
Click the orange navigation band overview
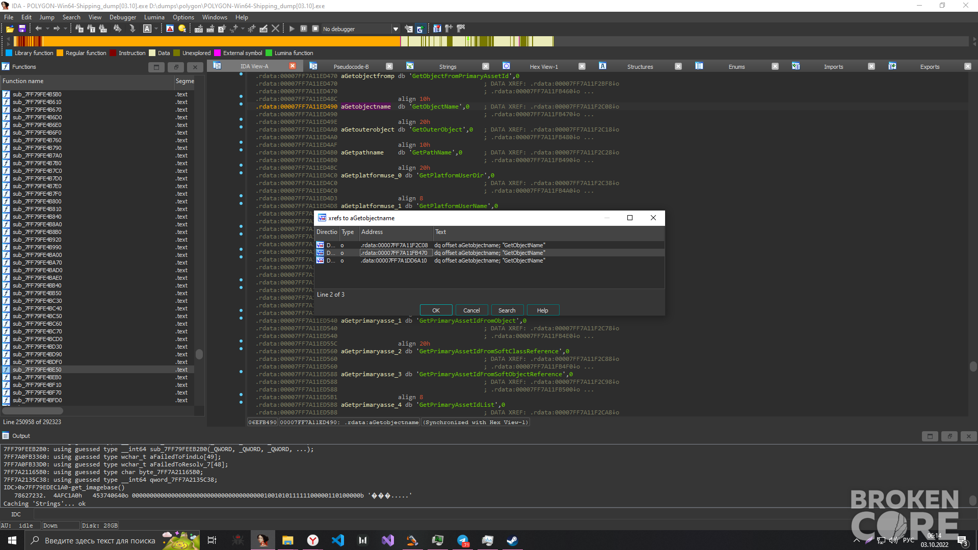222,41
